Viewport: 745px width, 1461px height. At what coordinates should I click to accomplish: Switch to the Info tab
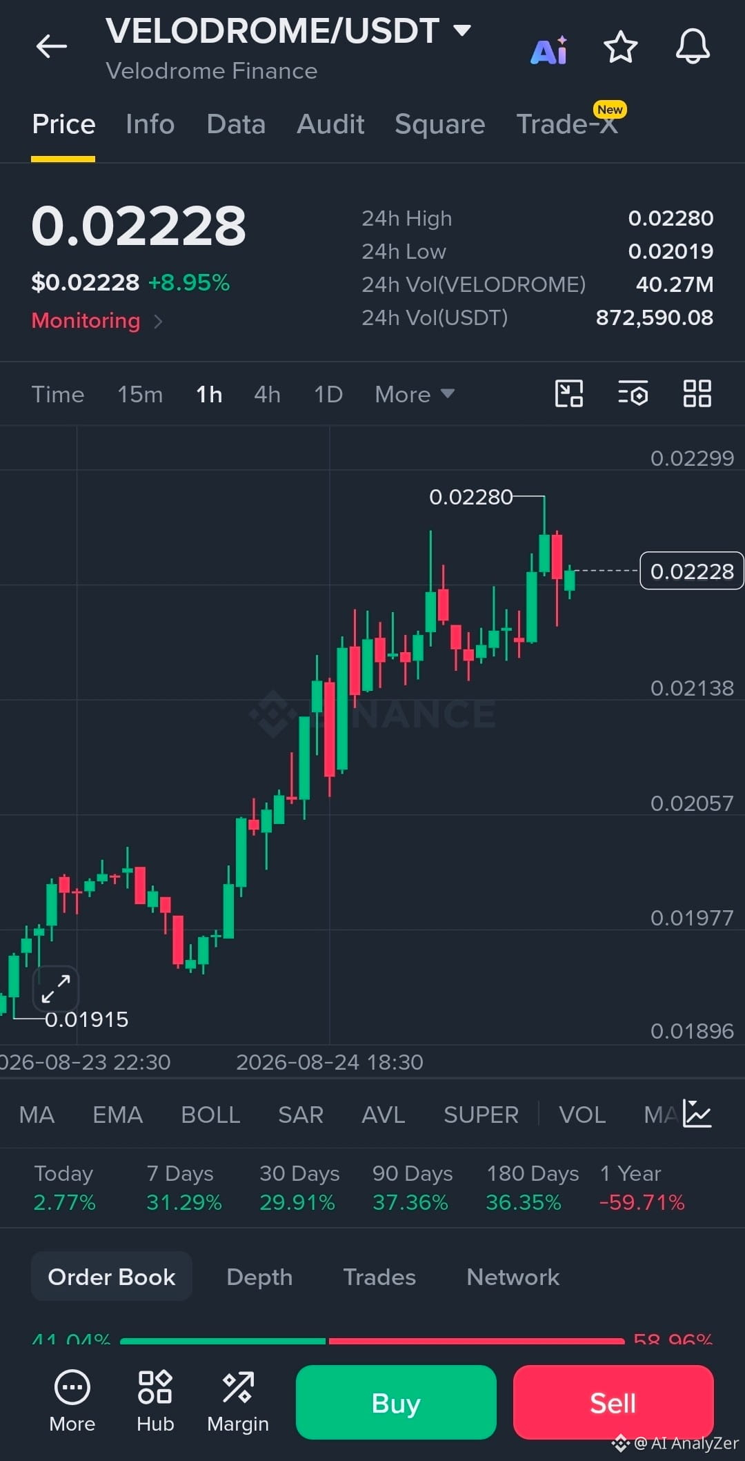pos(150,124)
